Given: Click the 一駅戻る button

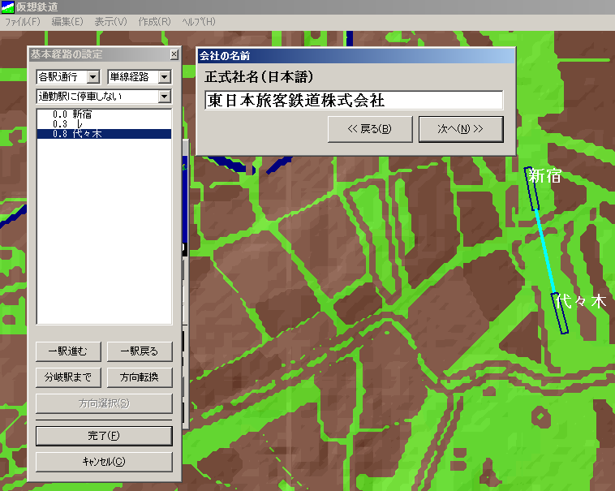Looking at the screenshot, I should click(x=140, y=351).
